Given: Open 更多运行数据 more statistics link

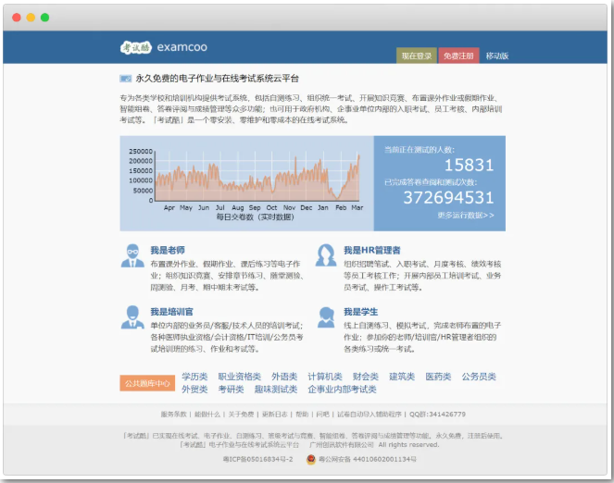Looking at the screenshot, I should 466,215.
